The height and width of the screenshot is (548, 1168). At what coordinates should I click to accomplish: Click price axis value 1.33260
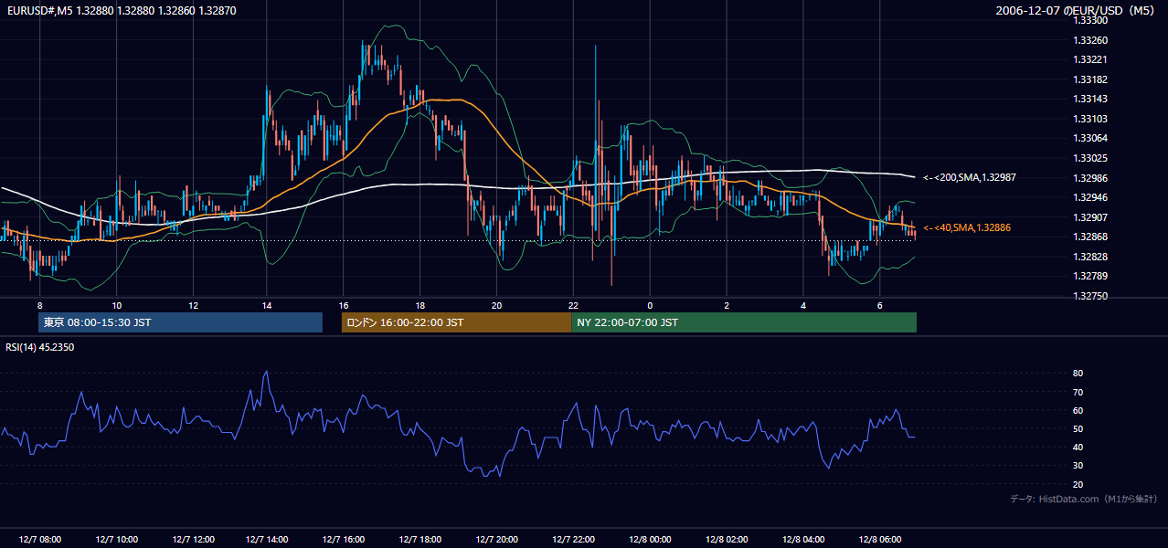pos(1091,40)
